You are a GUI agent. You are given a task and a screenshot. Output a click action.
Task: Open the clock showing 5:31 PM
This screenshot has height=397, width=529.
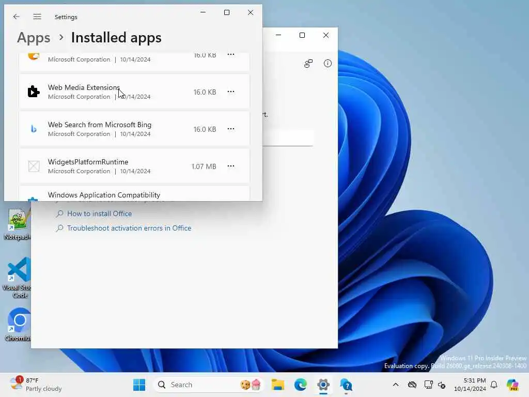pyautogui.click(x=470, y=385)
